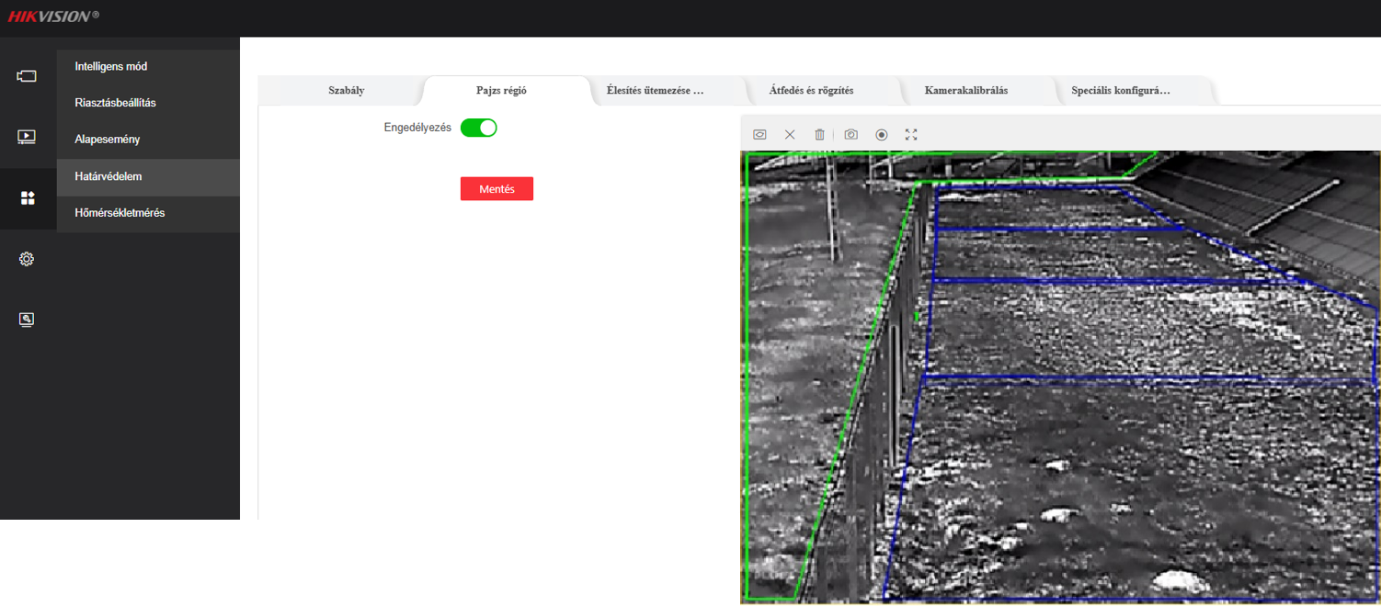Select the applications grid icon in the sidebar
Image resolution: width=1381 pixels, height=606 pixels.
point(27,198)
